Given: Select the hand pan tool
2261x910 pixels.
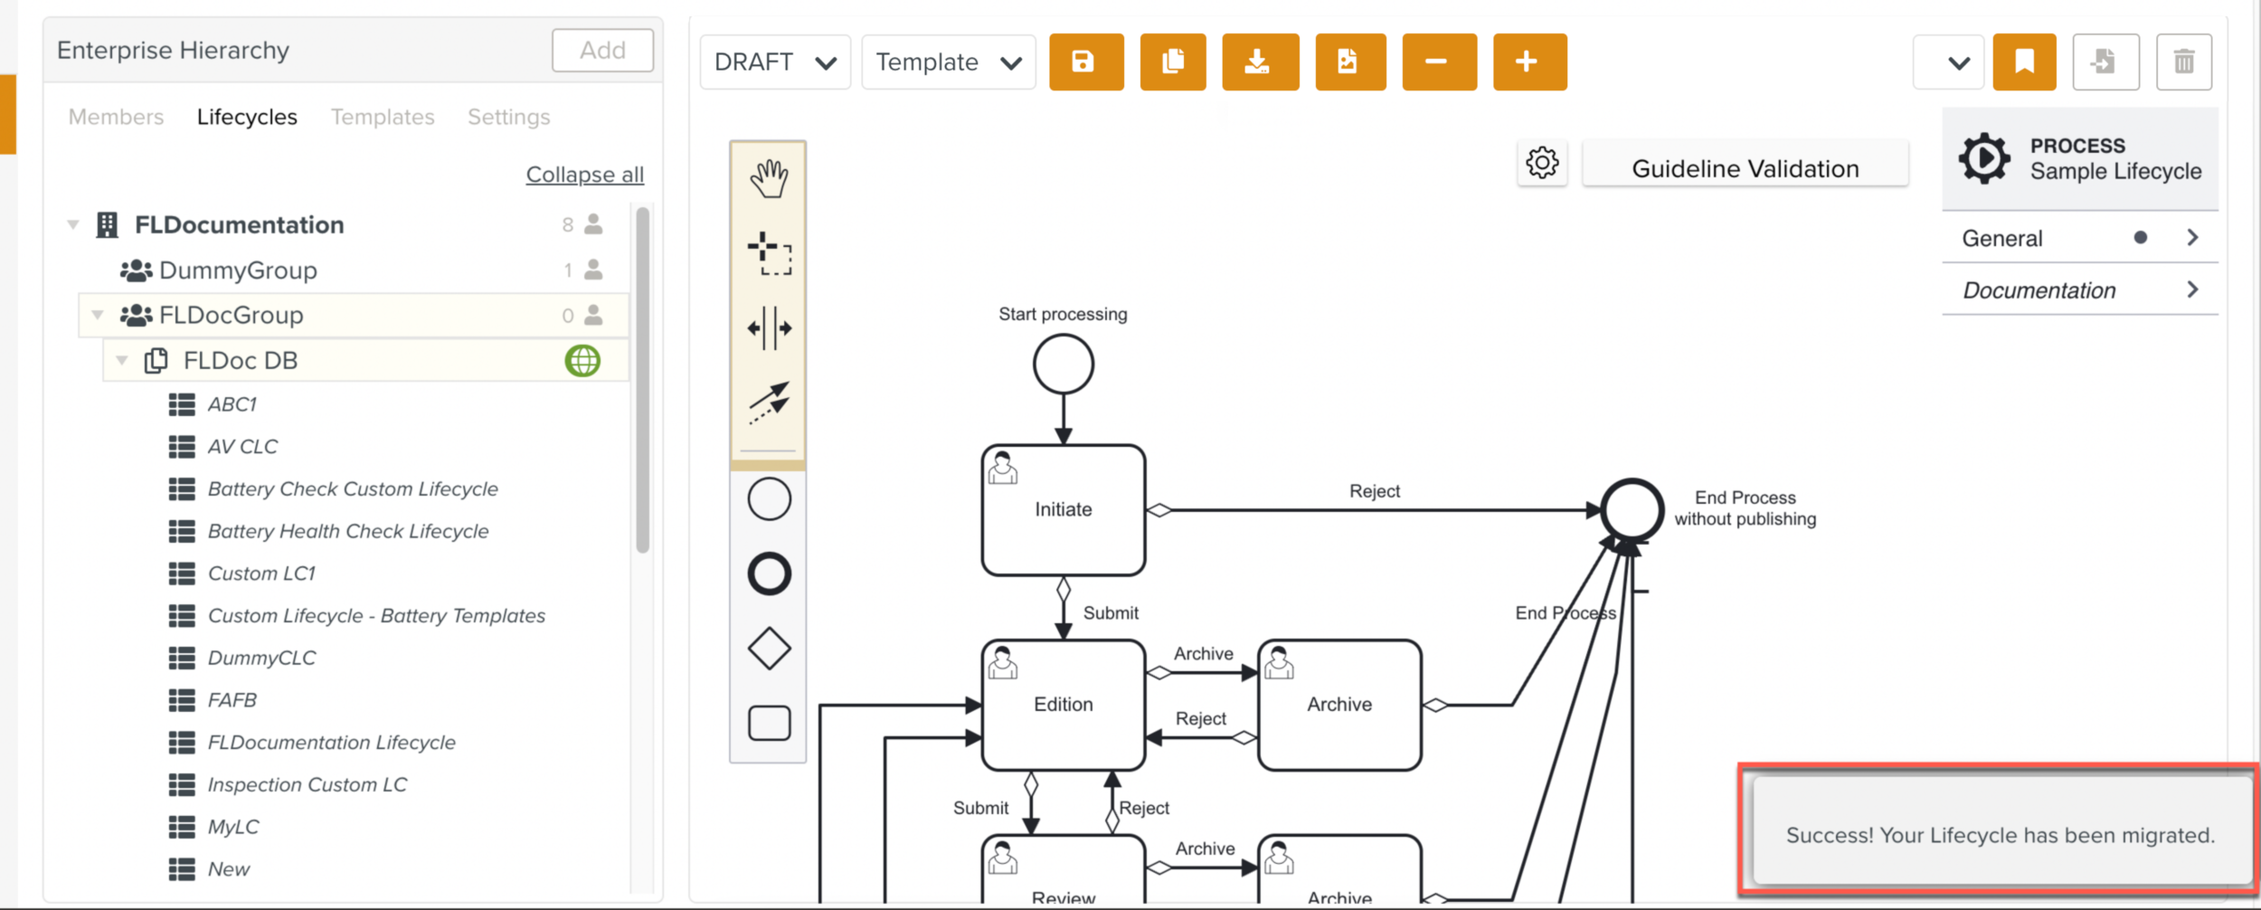Looking at the screenshot, I should coord(768,178).
